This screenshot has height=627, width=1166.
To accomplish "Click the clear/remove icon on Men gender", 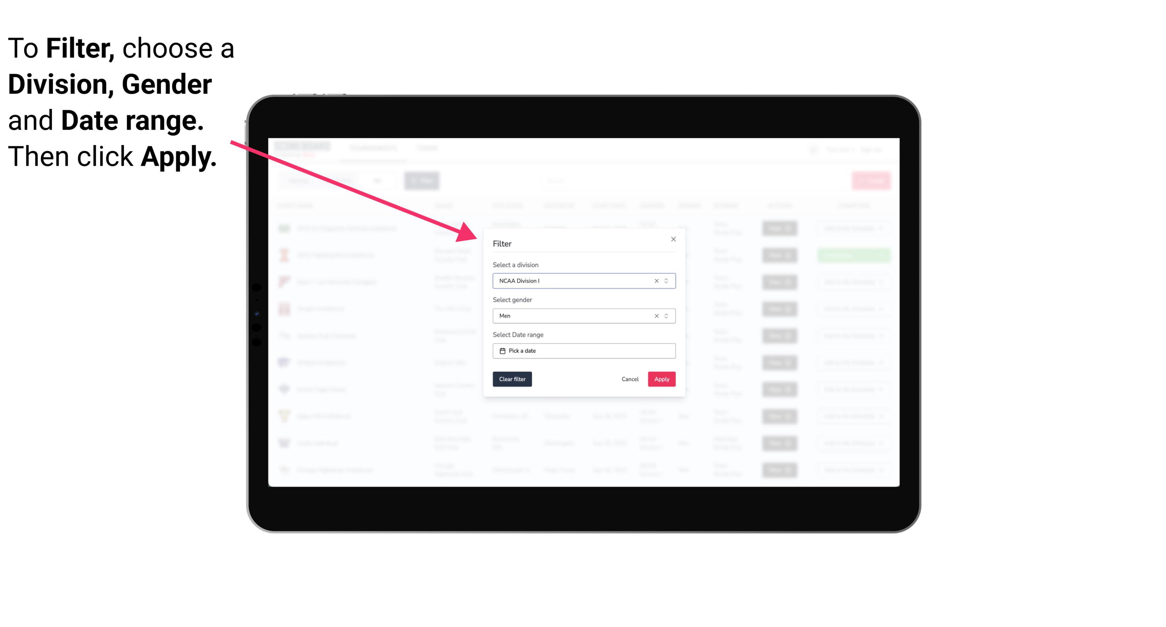I will tap(656, 316).
